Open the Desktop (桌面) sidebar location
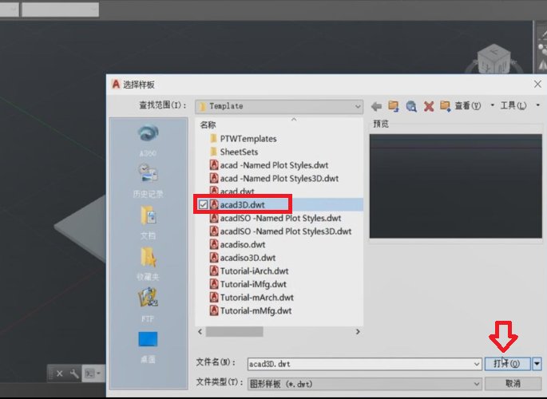This screenshot has width=547, height=399. tap(148, 347)
